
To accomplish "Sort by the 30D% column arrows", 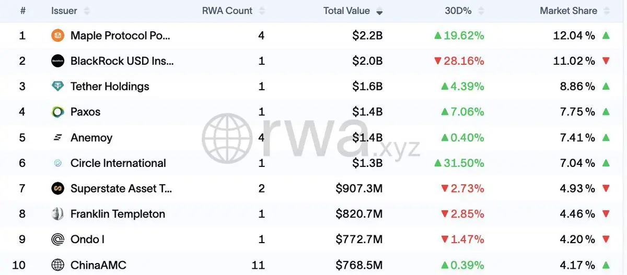I will pyautogui.click(x=481, y=11).
